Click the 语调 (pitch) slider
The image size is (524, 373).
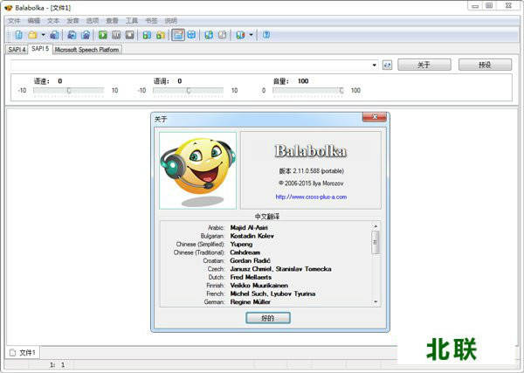[x=188, y=90]
